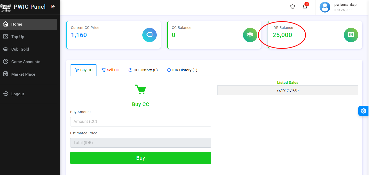Viewport: 369px width, 175px height.
Task: Open the blue settings gear panel
Action: 363,111
